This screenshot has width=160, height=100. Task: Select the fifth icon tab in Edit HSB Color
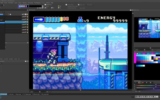150,82
